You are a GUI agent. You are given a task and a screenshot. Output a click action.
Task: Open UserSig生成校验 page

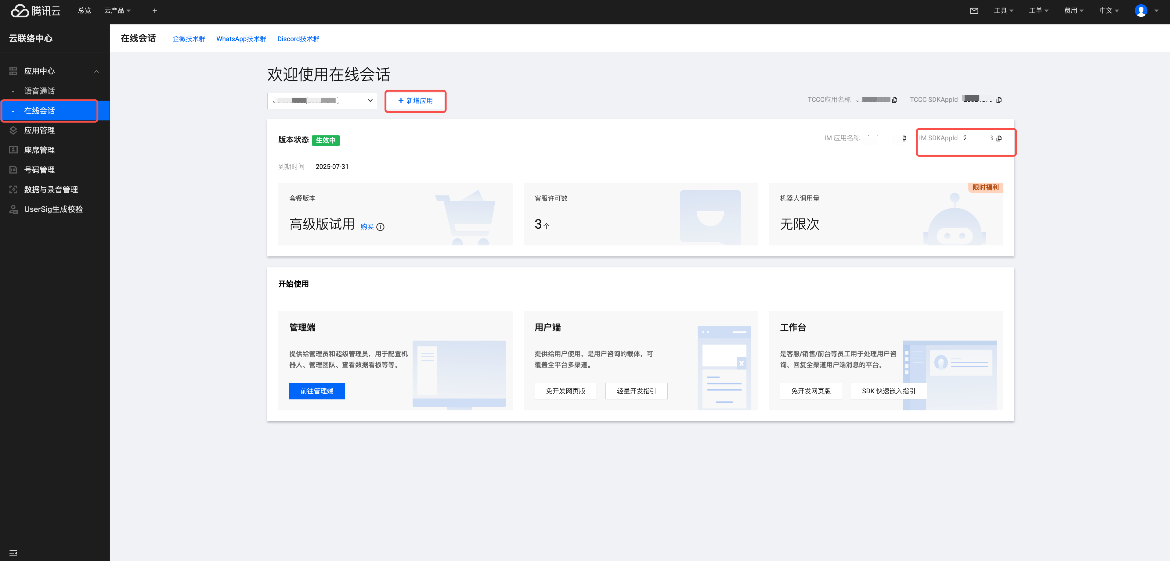pos(53,209)
